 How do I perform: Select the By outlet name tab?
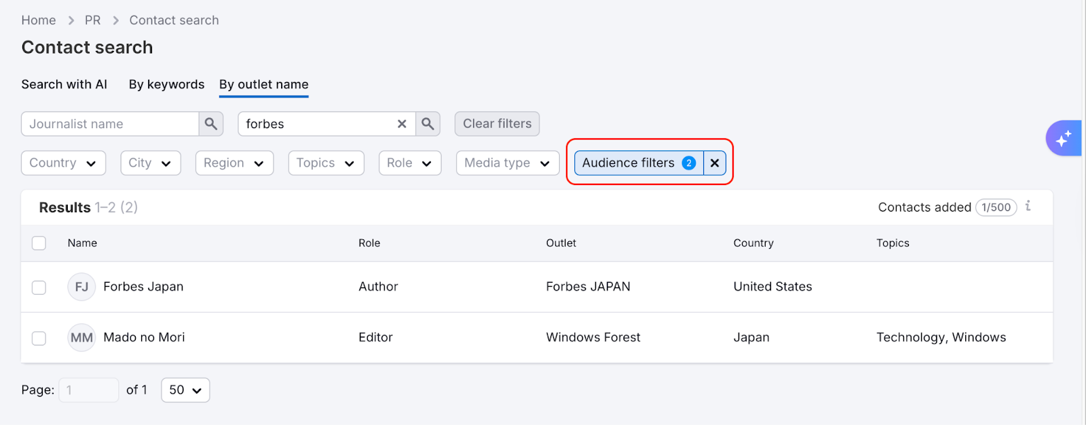click(x=264, y=84)
